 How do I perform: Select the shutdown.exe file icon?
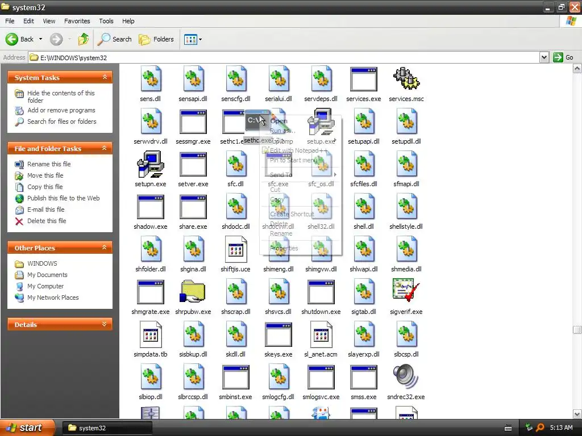coord(321,292)
